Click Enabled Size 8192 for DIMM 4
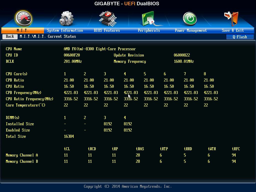 128,130
